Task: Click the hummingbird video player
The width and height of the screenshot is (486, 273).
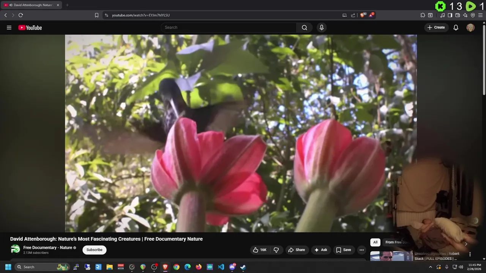Action: click(241, 133)
